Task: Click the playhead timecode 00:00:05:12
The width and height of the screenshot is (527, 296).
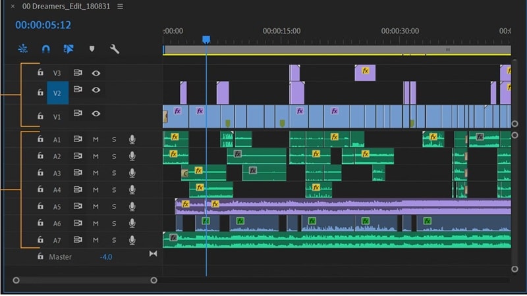Action: 43,25
